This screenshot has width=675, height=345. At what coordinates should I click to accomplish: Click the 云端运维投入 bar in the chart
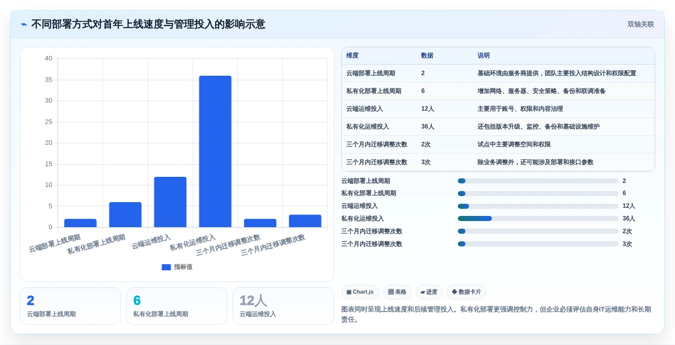[x=170, y=202]
